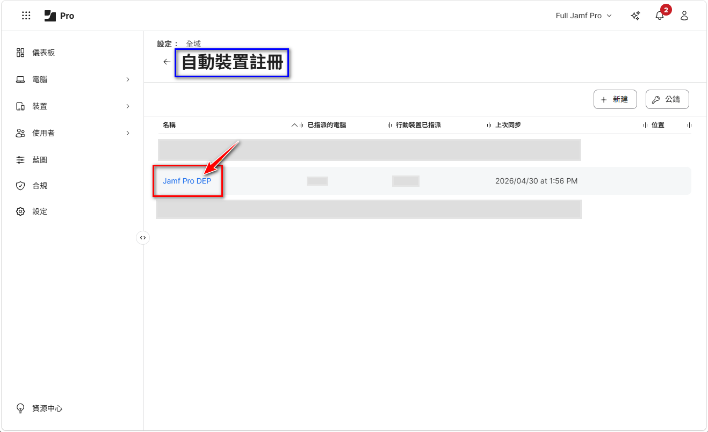Screen dimensions: 708x432
Task: Open 藍圖 in the sidebar
Action: click(x=40, y=160)
